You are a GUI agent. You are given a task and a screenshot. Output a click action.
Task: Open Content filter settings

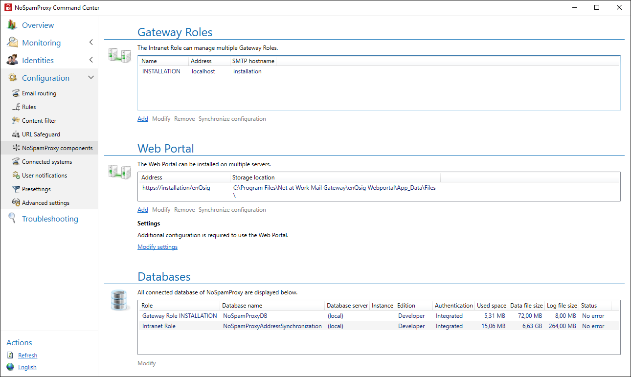[x=39, y=121]
